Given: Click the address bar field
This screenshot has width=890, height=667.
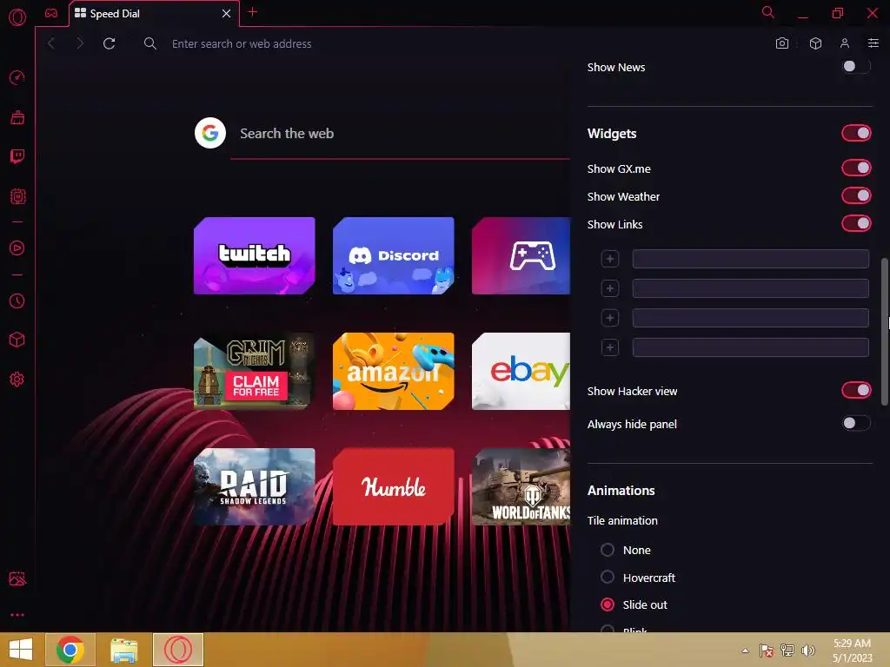Looking at the screenshot, I should [x=454, y=43].
